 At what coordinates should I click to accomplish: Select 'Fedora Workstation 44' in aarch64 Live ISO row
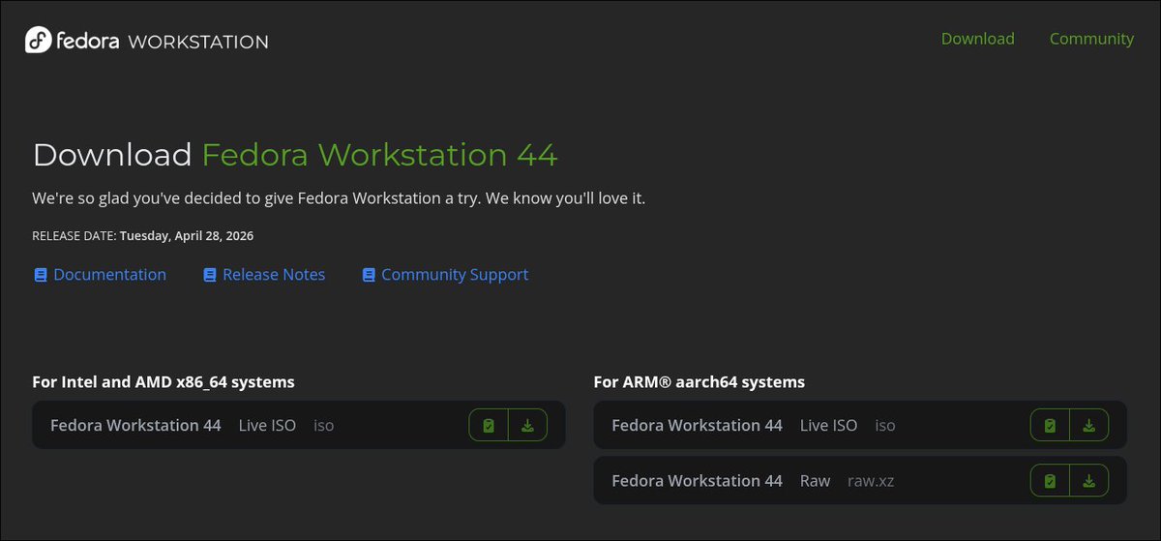tap(697, 425)
